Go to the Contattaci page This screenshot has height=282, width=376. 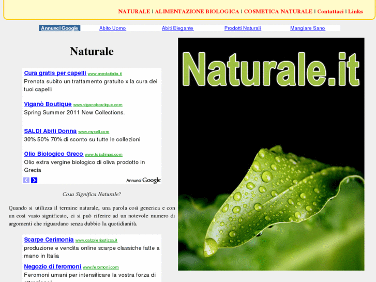tap(330, 11)
